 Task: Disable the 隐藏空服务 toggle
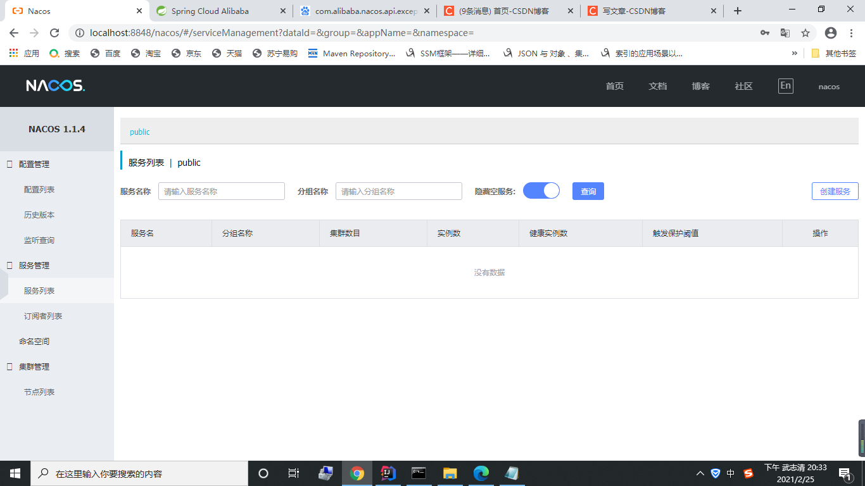click(541, 190)
